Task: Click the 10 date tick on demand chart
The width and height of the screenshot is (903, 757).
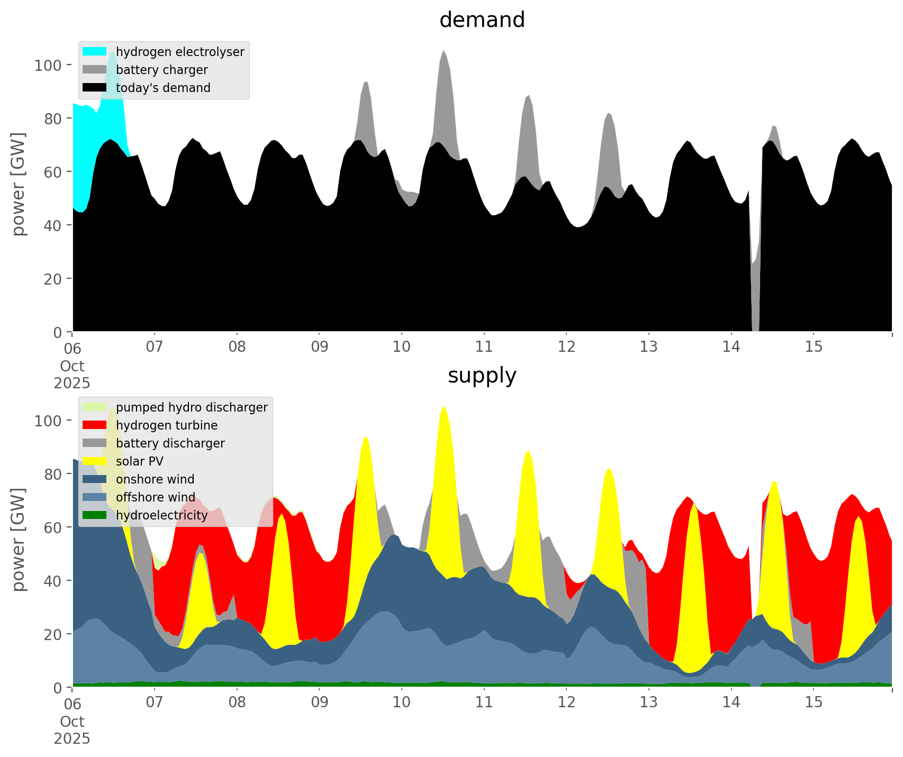Action: click(402, 348)
